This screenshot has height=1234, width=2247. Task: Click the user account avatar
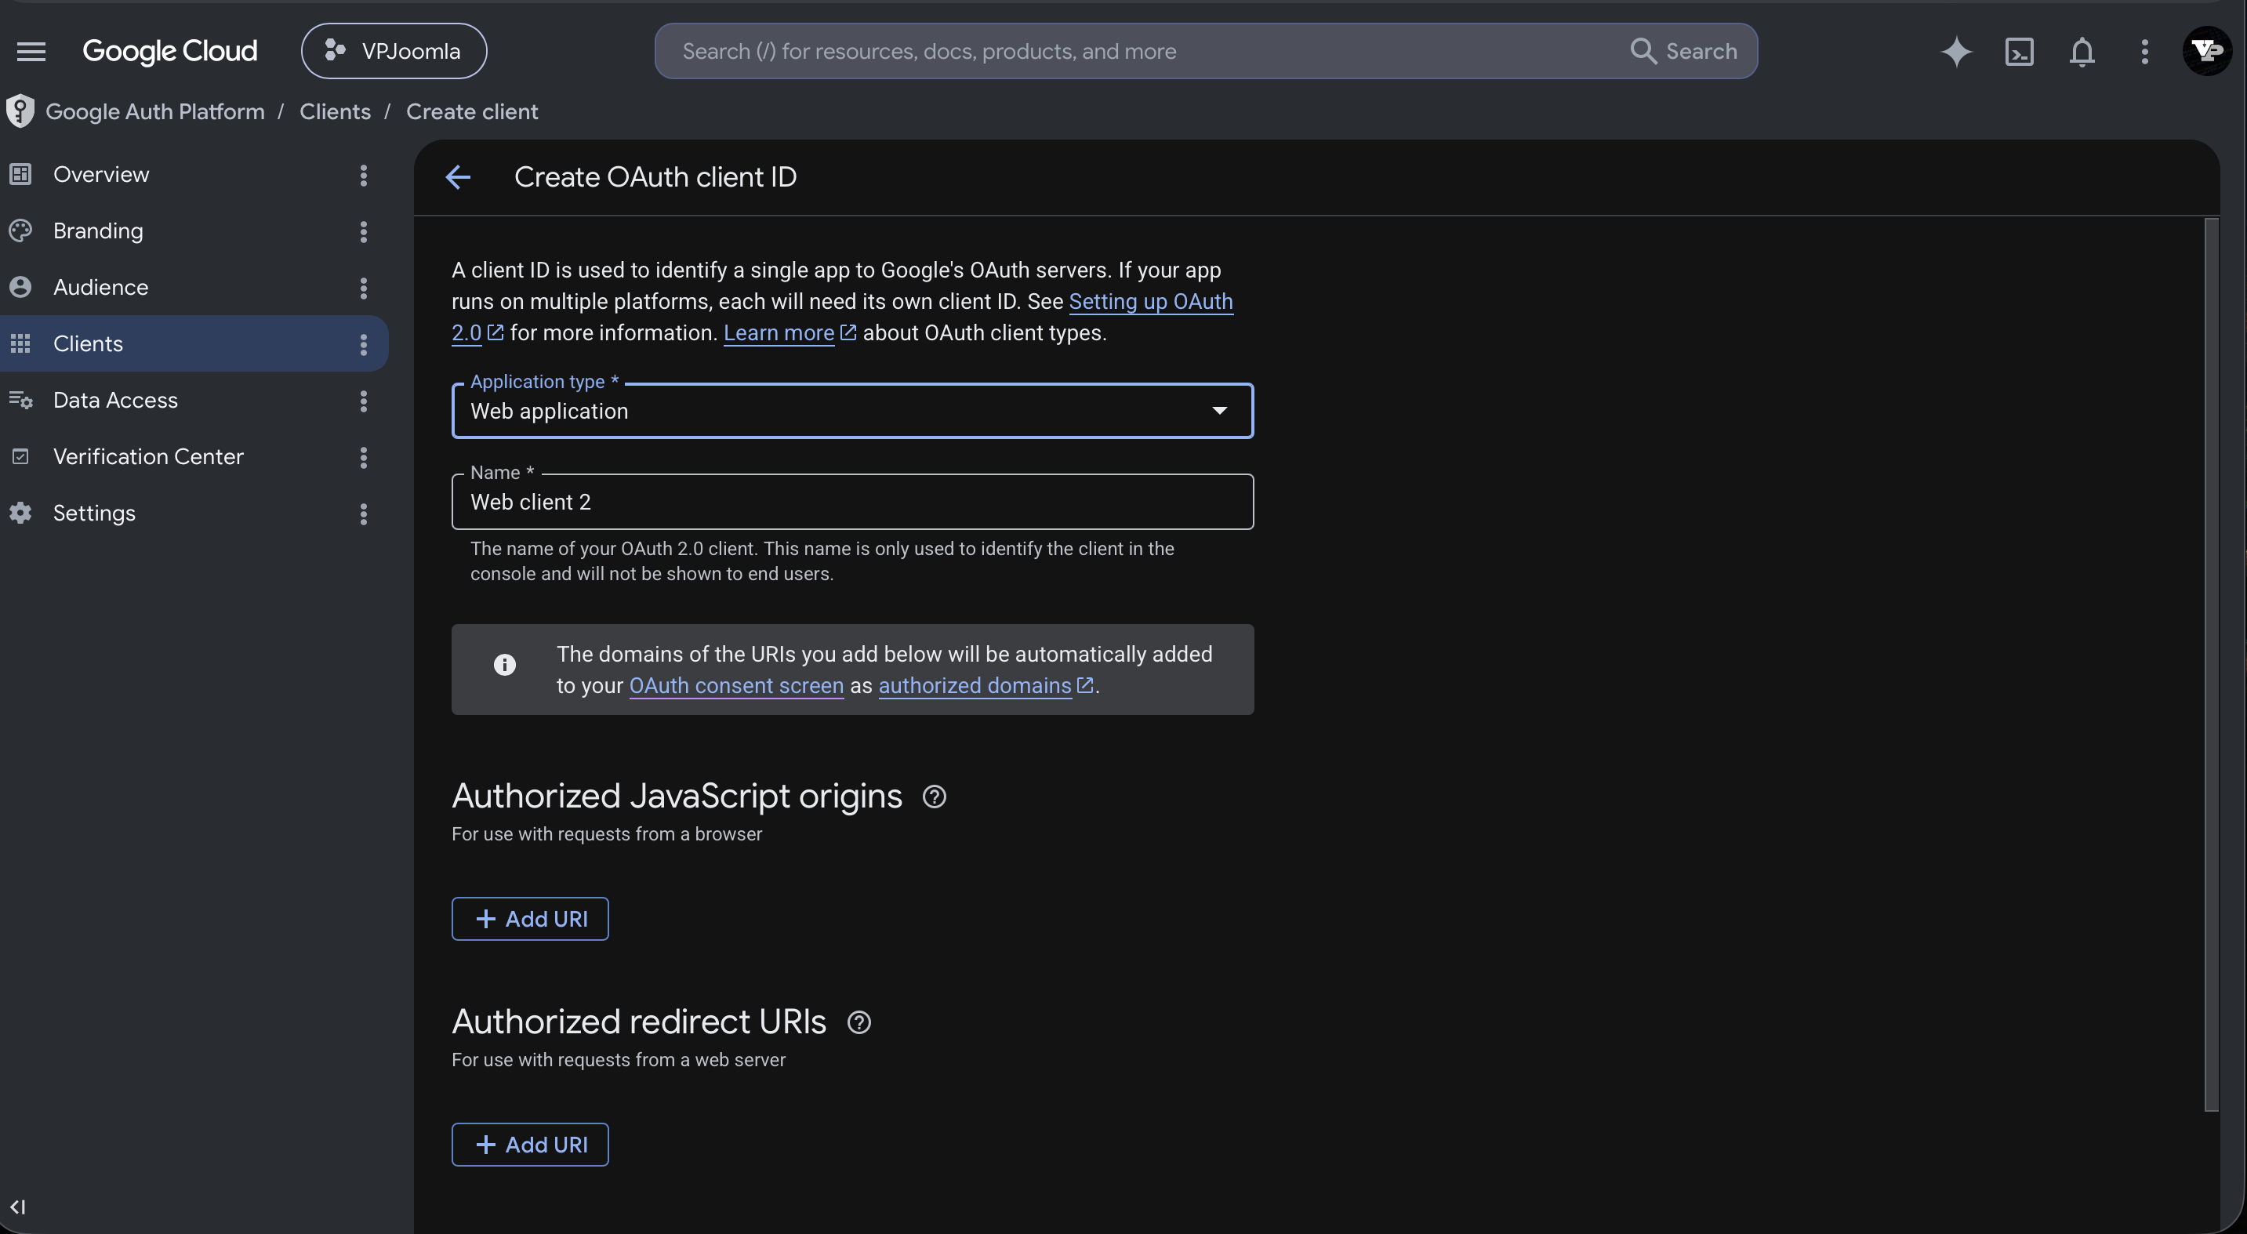(2208, 52)
